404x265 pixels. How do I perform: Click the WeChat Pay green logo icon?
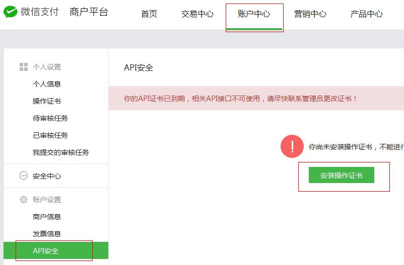[10, 12]
